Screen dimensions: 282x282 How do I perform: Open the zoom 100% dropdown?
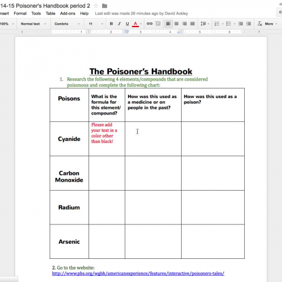point(7,24)
